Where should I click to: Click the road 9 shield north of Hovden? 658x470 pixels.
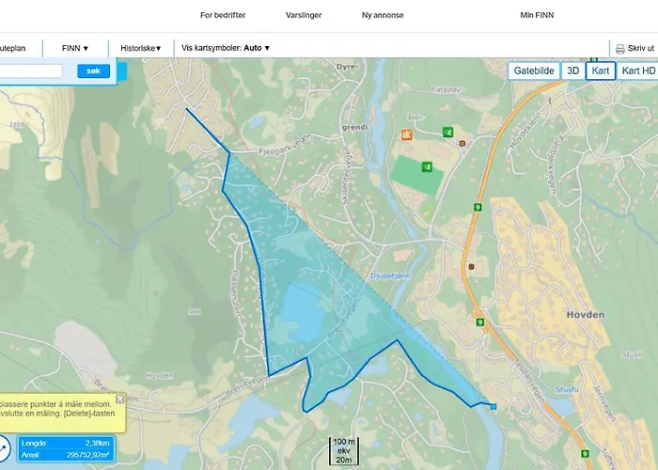tap(478, 208)
